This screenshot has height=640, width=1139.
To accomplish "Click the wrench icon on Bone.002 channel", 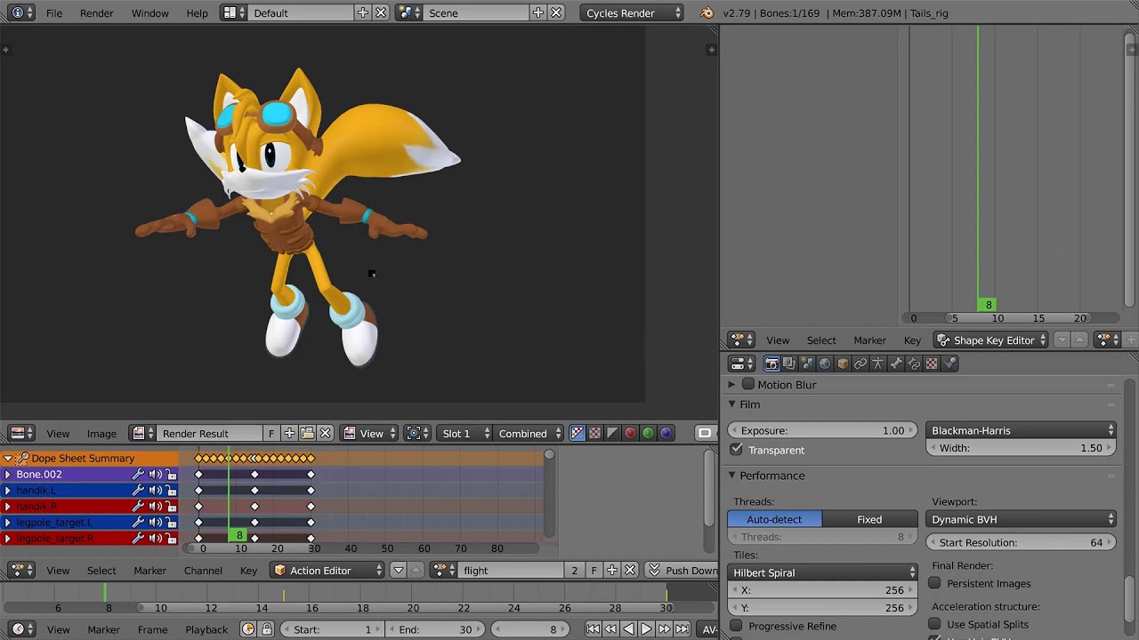I will (138, 475).
